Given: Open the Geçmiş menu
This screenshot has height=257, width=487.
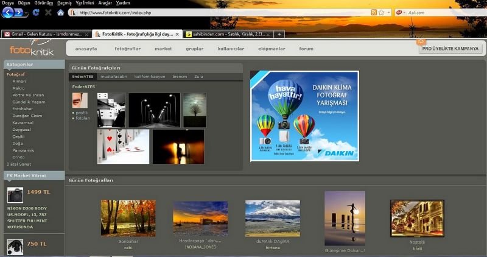Looking at the screenshot, I should (x=65, y=3).
